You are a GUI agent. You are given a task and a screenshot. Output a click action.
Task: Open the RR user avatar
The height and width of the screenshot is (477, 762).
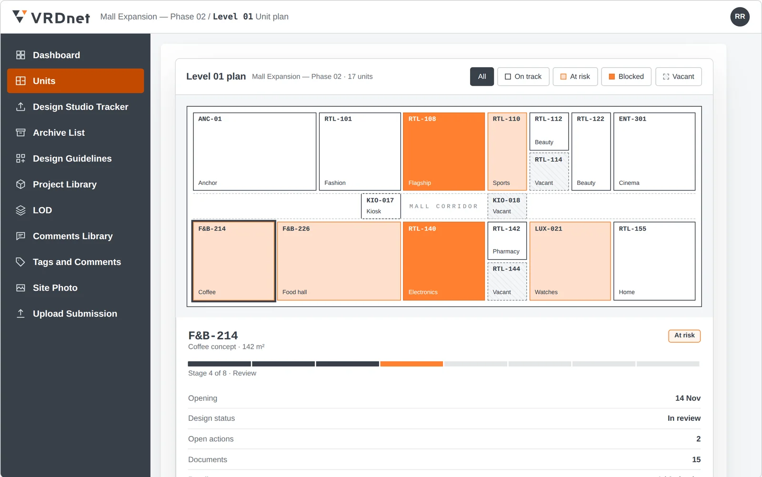click(x=740, y=17)
